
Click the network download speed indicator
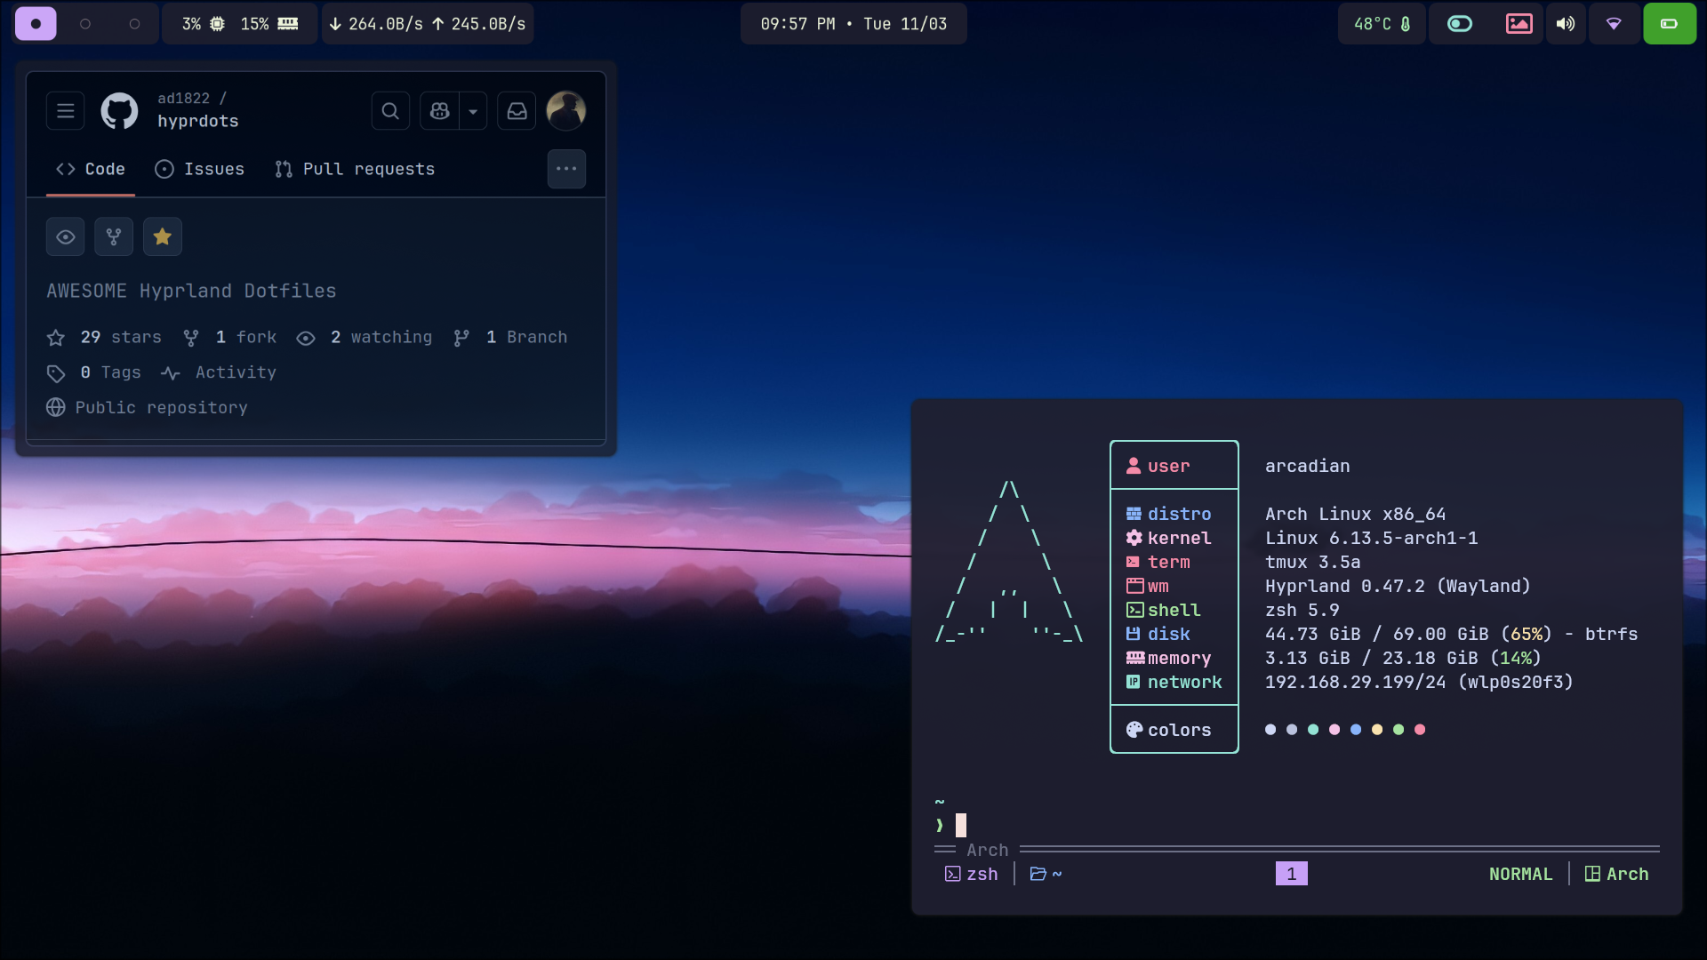click(x=376, y=24)
